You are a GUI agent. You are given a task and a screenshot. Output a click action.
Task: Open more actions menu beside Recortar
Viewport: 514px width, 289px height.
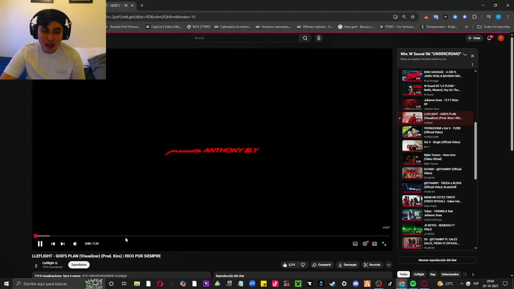tap(389, 265)
